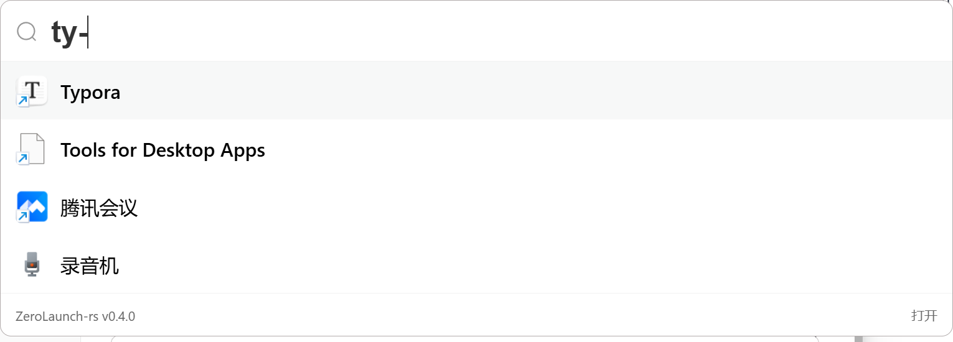953x342 pixels.
Task: Choose the 录音机 result text
Action: pos(90,266)
